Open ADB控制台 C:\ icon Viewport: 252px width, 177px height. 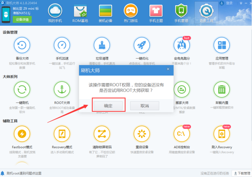pos(182,134)
